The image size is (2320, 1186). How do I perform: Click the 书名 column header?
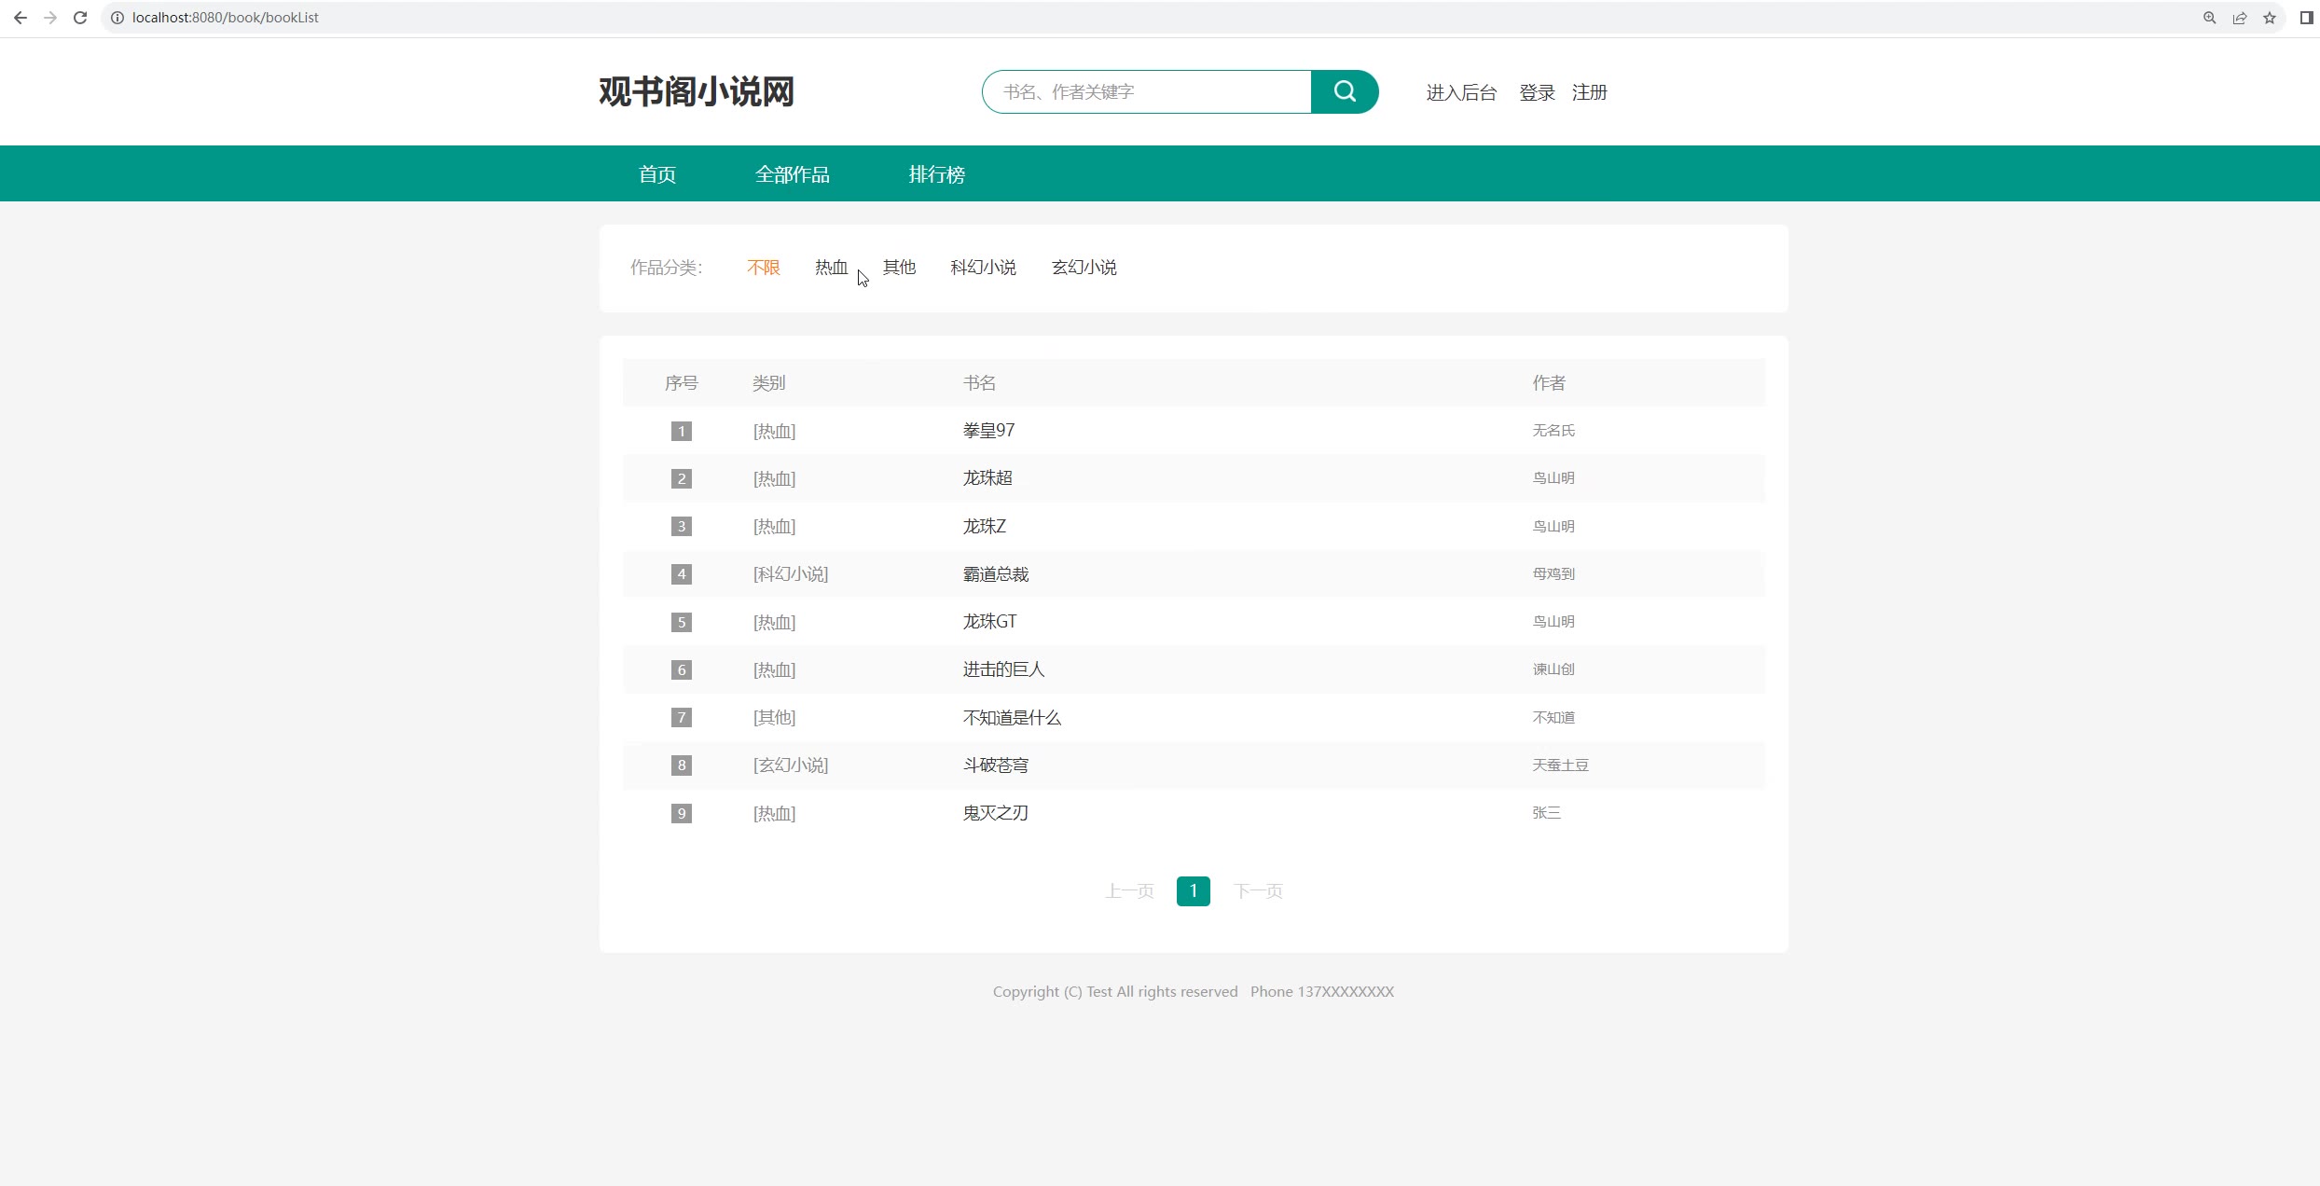tap(979, 383)
